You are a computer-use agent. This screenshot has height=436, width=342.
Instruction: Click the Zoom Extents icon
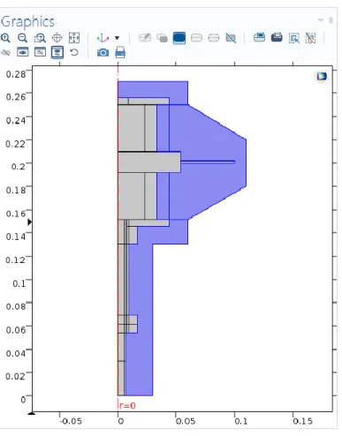[x=74, y=38]
